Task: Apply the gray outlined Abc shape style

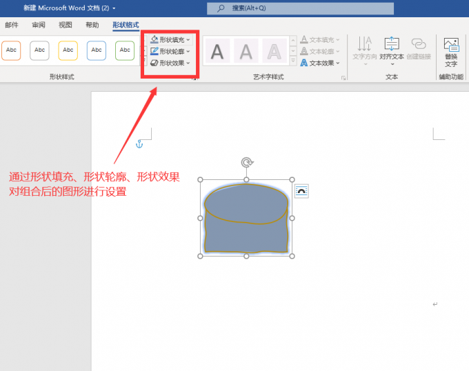Action: [x=39, y=50]
